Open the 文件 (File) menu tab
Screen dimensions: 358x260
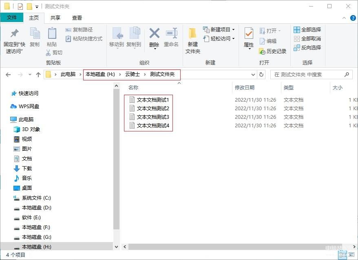pos(12,18)
